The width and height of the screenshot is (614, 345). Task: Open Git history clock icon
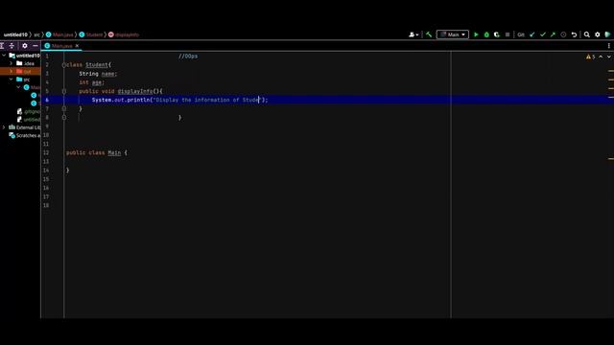pyautogui.click(x=563, y=34)
